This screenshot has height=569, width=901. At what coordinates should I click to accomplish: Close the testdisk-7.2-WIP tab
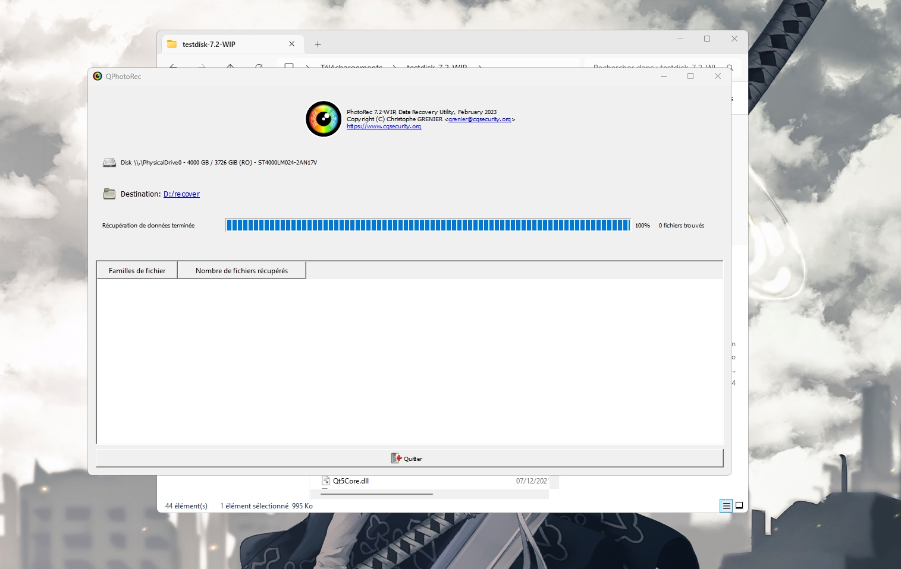(x=291, y=44)
